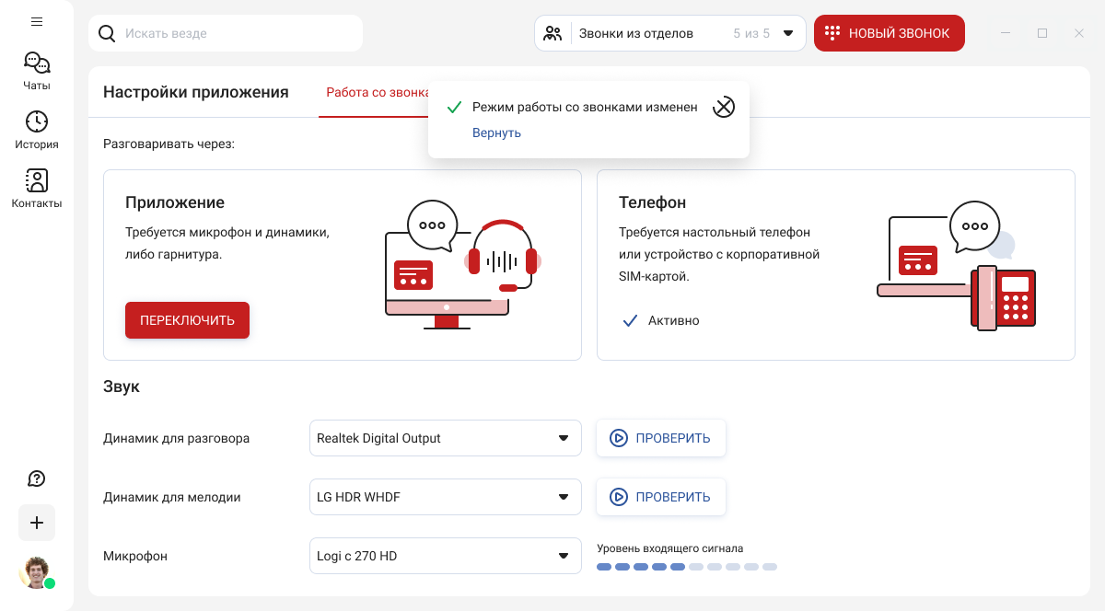Open the Контакты section
1105x611 pixels.
click(37, 189)
